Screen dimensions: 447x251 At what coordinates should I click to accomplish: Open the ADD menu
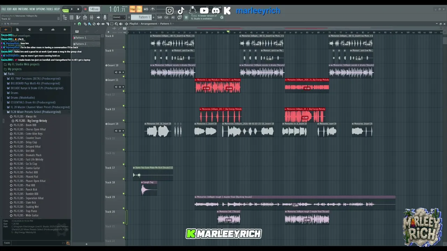[15, 9]
